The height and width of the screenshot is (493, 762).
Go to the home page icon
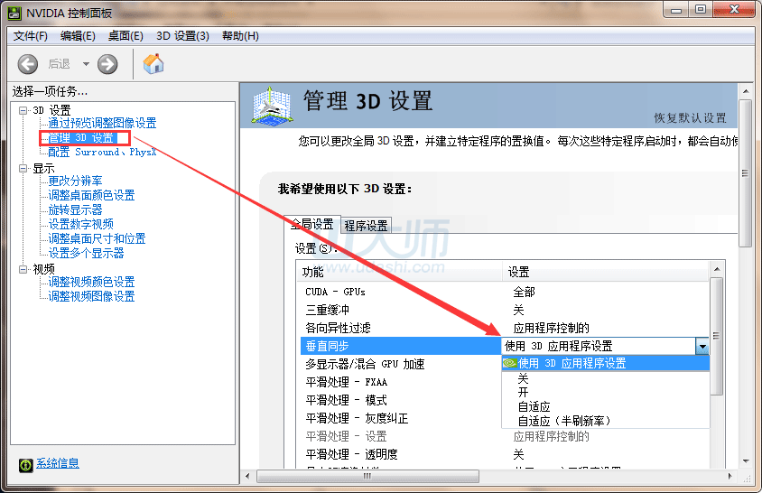[153, 63]
